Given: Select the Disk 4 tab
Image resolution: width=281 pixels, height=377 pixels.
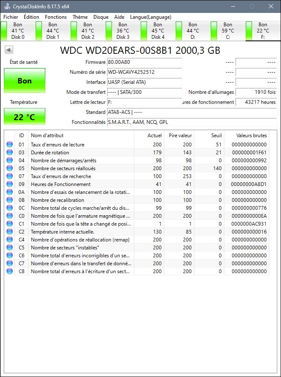Looking at the screenshot, I should click(x=158, y=31).
